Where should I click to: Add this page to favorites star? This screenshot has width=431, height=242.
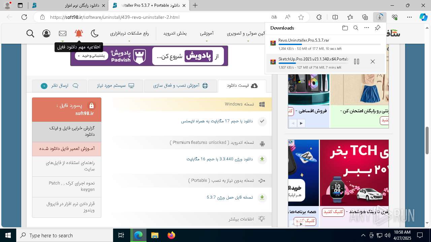pos(301,17)
